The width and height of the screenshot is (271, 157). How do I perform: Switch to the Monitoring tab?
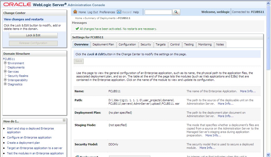pos(205,44)
